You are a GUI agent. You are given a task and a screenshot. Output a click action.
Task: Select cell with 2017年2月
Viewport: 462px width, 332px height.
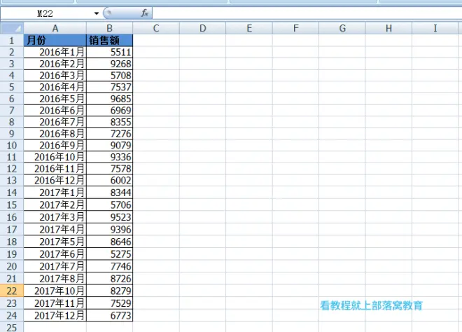[55, 205]
